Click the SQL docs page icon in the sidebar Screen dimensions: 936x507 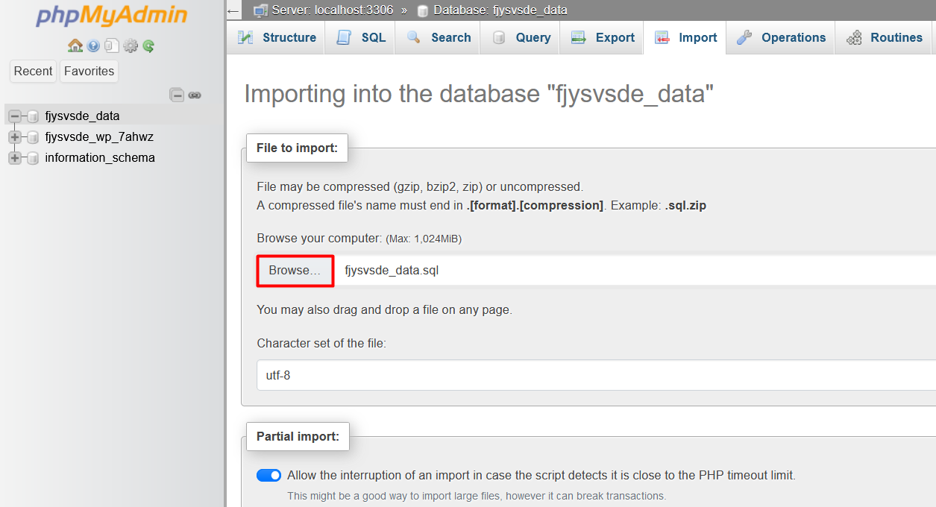111,46
